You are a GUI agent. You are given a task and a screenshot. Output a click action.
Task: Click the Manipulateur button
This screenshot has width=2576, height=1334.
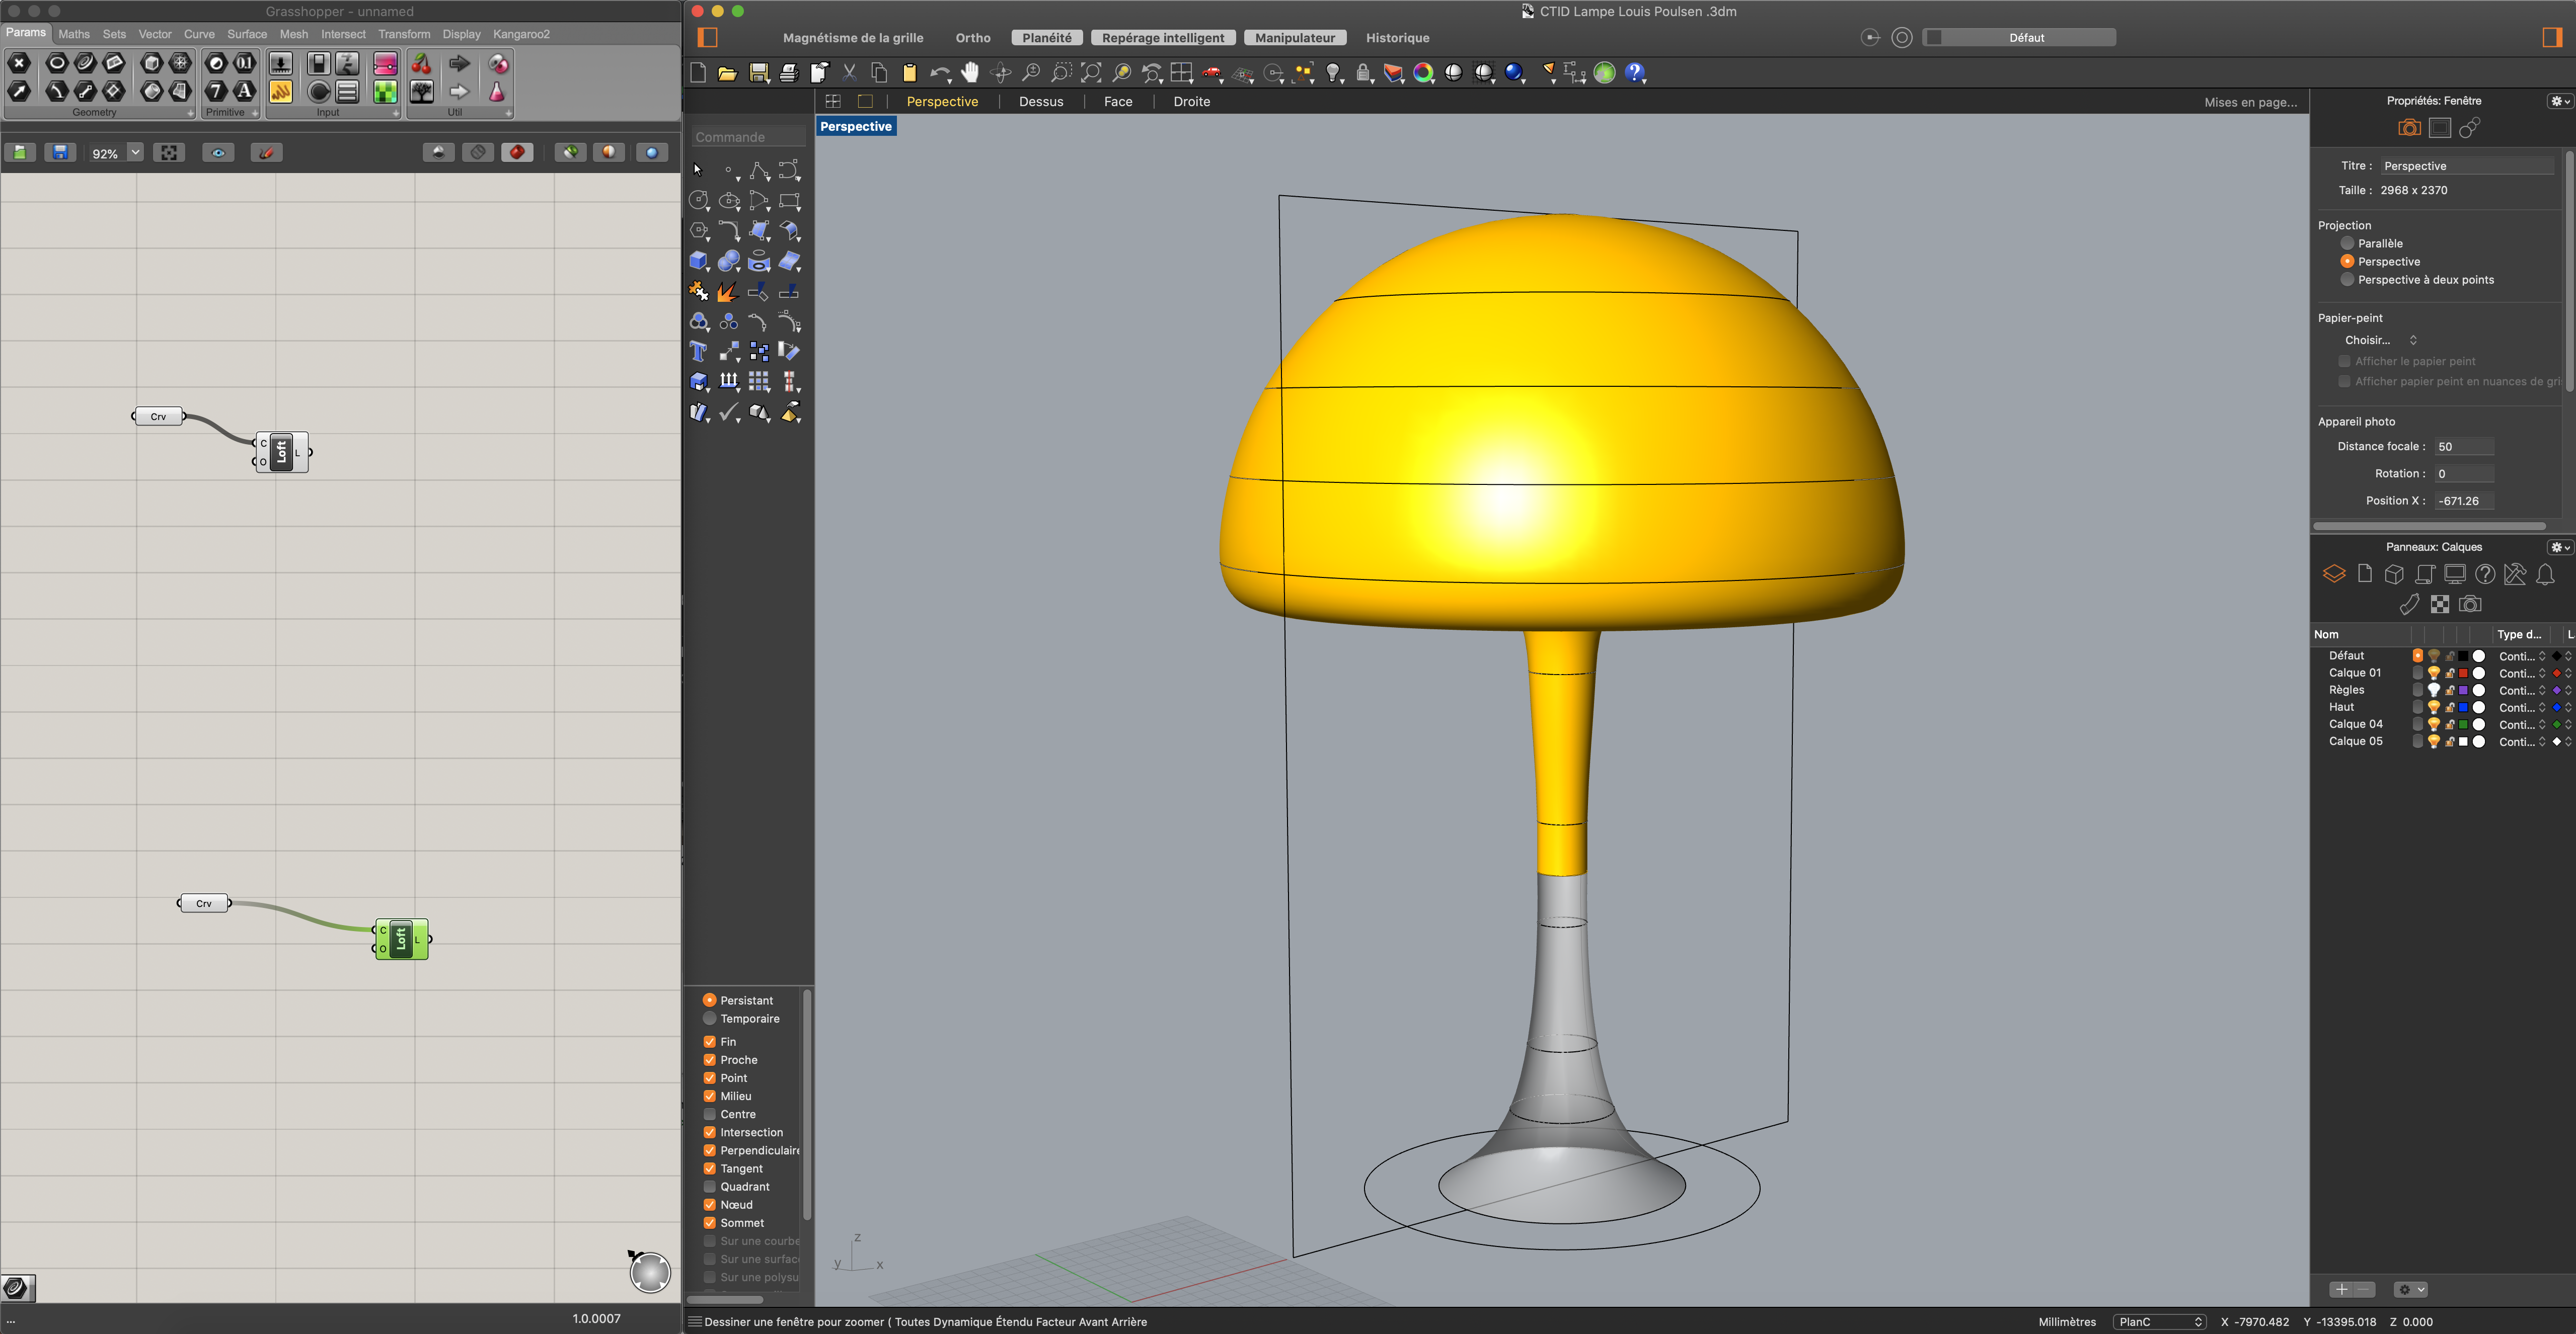[1294, 38]
